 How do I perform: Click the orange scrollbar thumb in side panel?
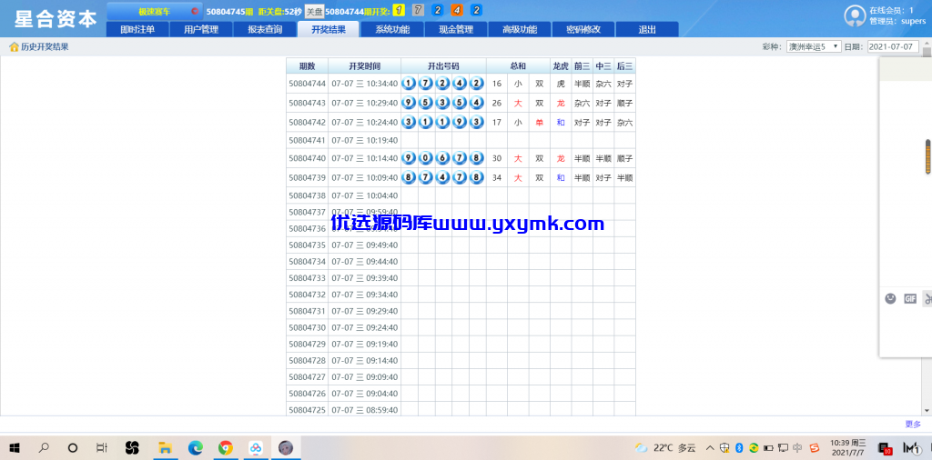927,156
